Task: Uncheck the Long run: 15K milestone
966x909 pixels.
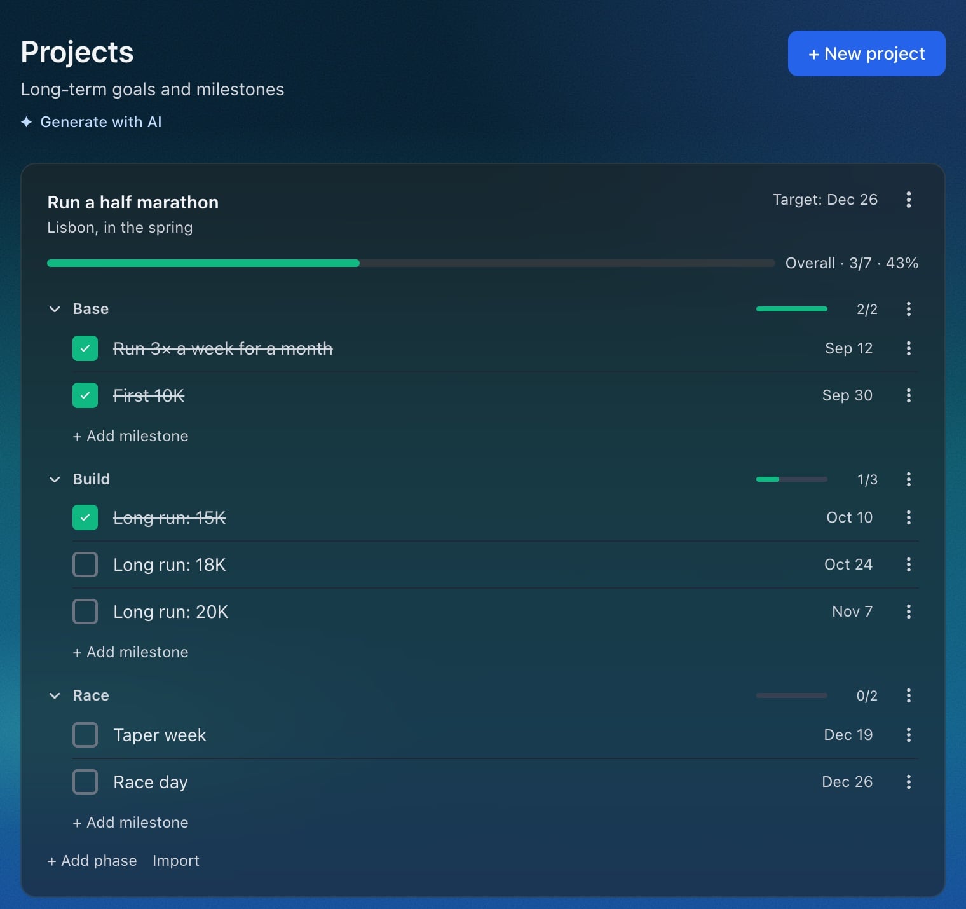Action: (85, 517)
